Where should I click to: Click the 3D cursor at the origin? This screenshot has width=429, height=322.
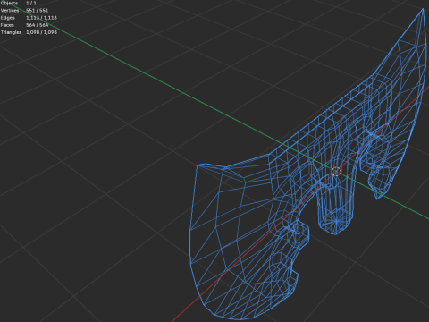coord(336,172)
